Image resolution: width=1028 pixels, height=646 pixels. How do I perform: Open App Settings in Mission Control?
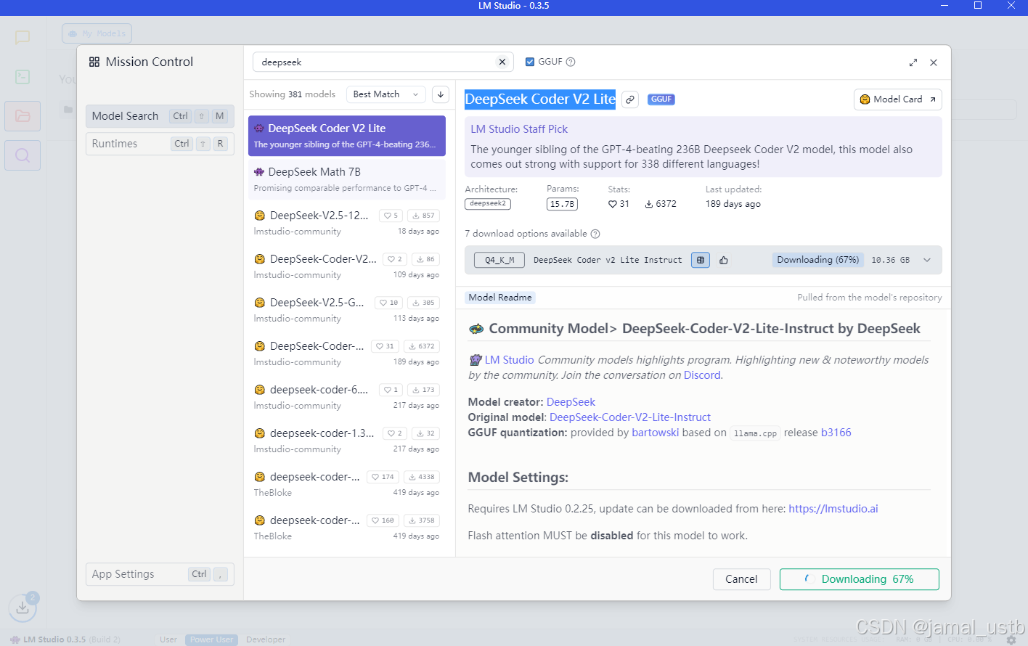coord(160,574)
